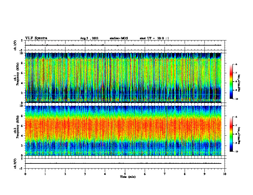This screenshot has height=195, width=253.
Task: Click the 5 tick on ch.1(V) axis
Action: (22, 41)
